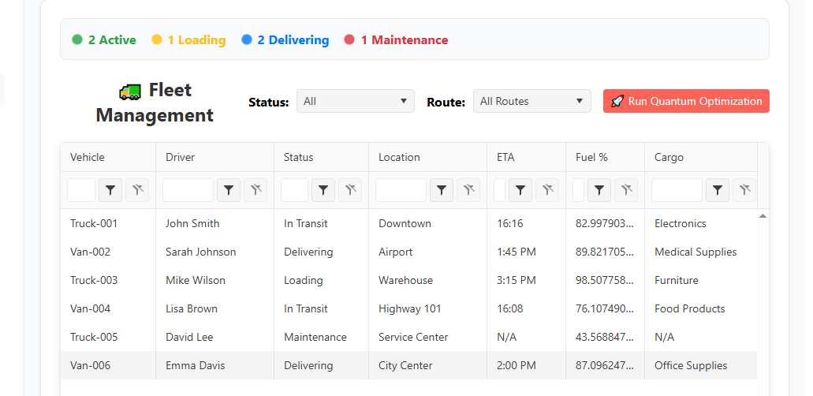Click the ETA column header
This screenshot has height=396, width=813.
pyautogui.click(x=505, y=157)
